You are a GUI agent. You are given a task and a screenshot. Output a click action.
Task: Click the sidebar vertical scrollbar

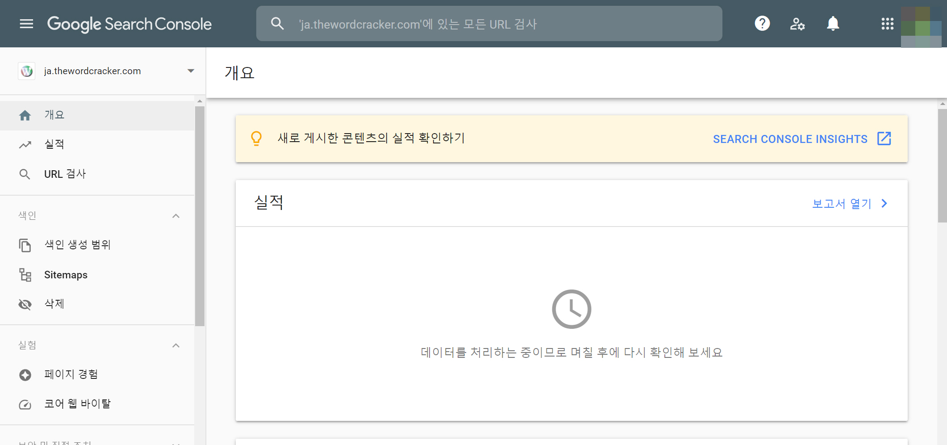click(x=200, y=216)
